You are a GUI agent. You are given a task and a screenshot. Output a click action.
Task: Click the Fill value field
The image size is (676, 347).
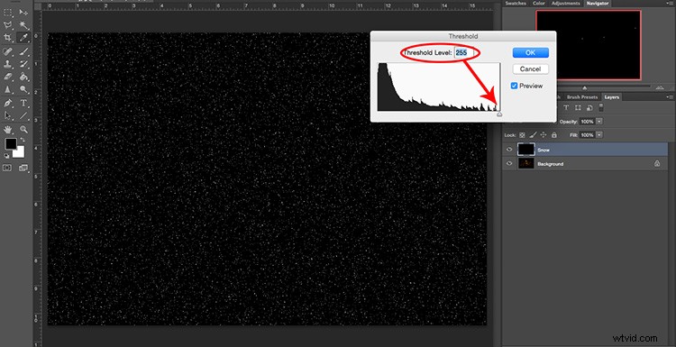coord(587,135)
